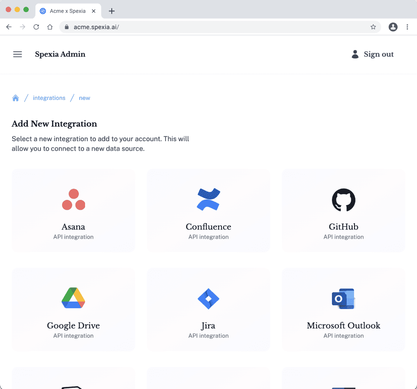Viewport: 417px width, 389px height.
Task: Click the browser home icon
Action: pyautogui.click(x=50, y=27)
